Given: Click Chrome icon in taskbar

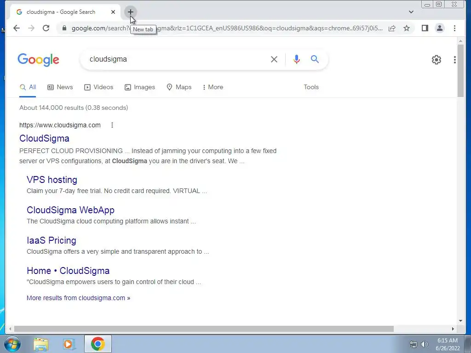Looking at the screenshot, I should tap(98, 344).
